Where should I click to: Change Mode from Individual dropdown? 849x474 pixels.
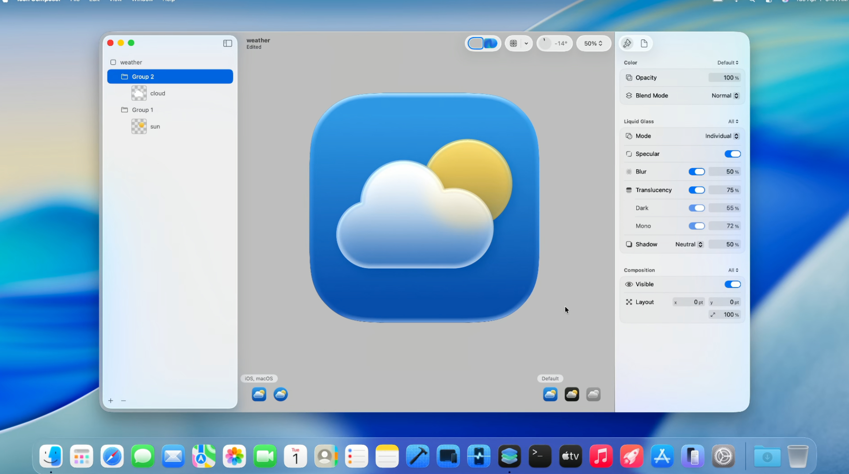pyautogui.click(x=722, y=136)
